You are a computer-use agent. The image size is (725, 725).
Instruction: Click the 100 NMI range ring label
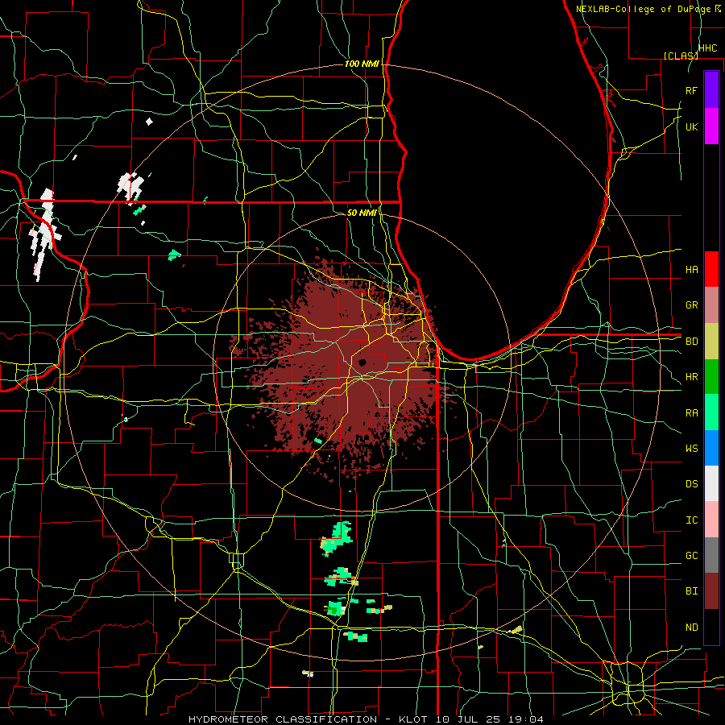point(362,64)
